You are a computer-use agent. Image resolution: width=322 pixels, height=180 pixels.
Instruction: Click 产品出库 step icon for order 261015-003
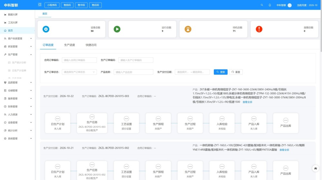coord(286,120)
